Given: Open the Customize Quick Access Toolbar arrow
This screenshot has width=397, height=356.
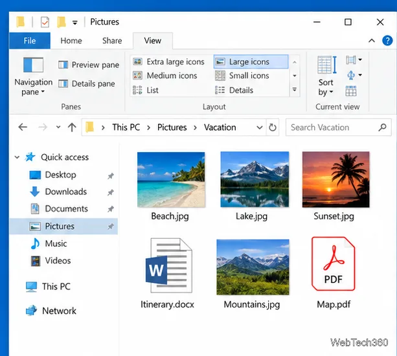Looking at the screenshot, I should (74, 23).
